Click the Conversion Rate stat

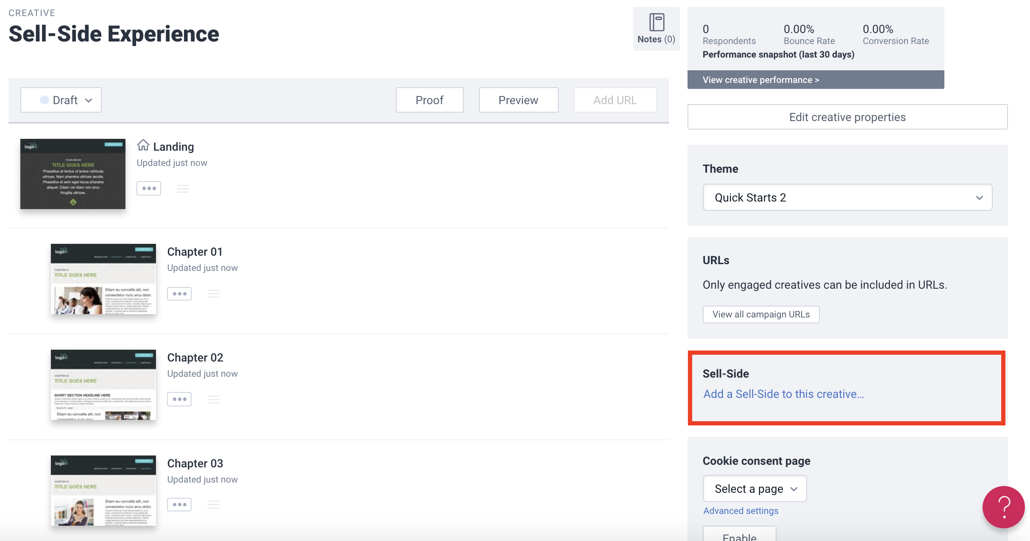coord(896,34)
